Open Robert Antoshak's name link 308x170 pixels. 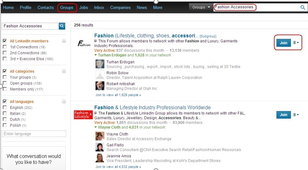[121, 84]
